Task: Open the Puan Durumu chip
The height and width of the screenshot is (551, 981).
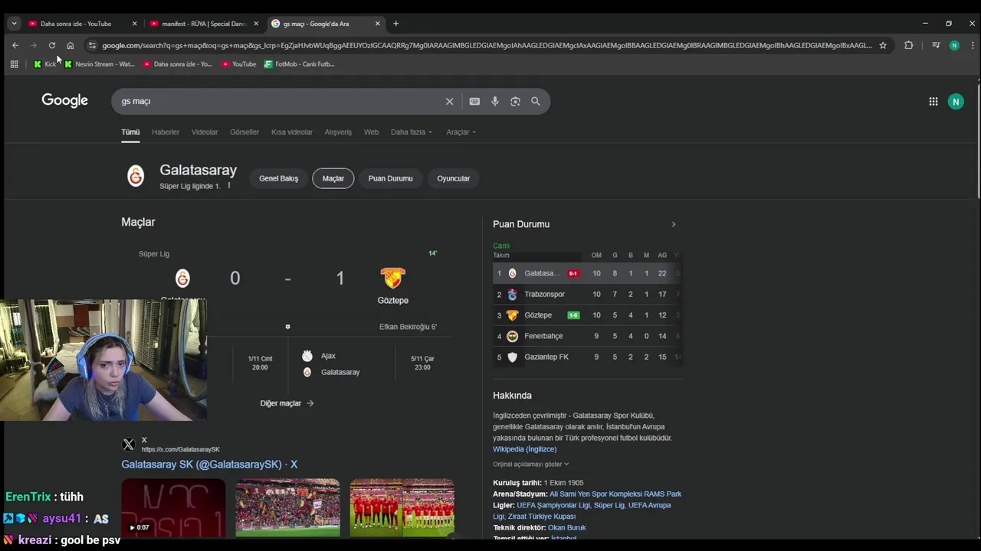Action: (390, 178)
